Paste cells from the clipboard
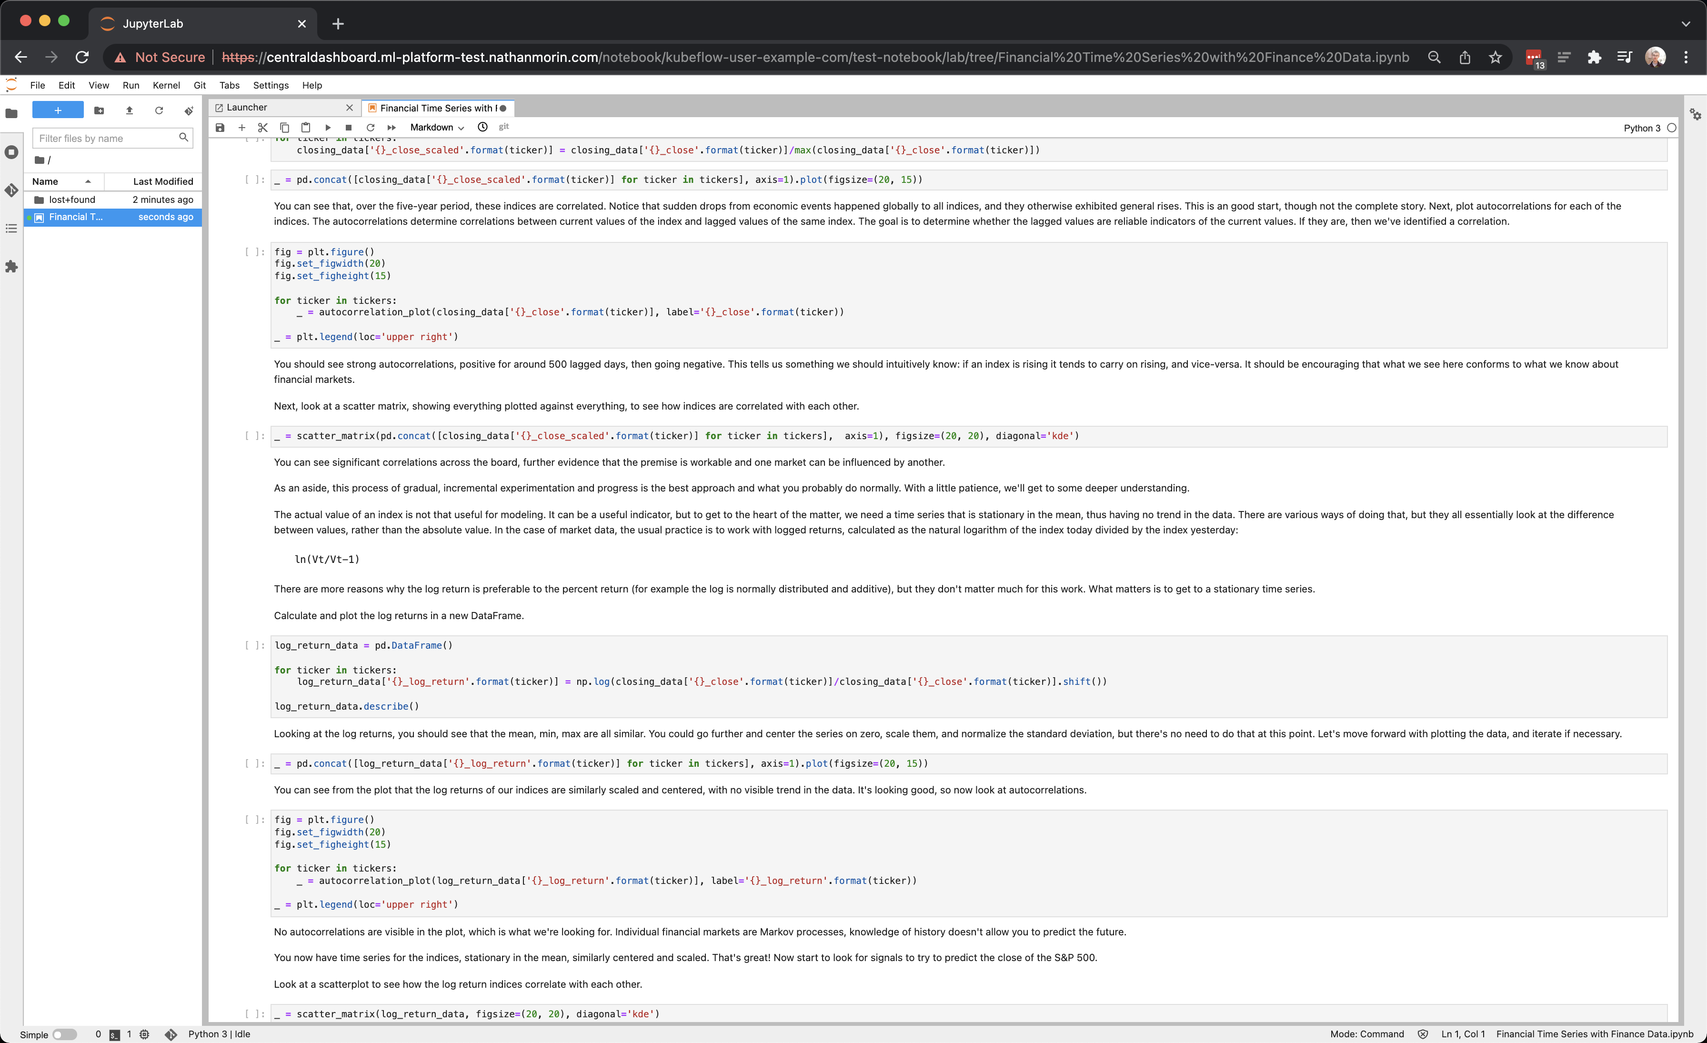The width and height of the screenshot is (1707, 1043). point(305,128)
